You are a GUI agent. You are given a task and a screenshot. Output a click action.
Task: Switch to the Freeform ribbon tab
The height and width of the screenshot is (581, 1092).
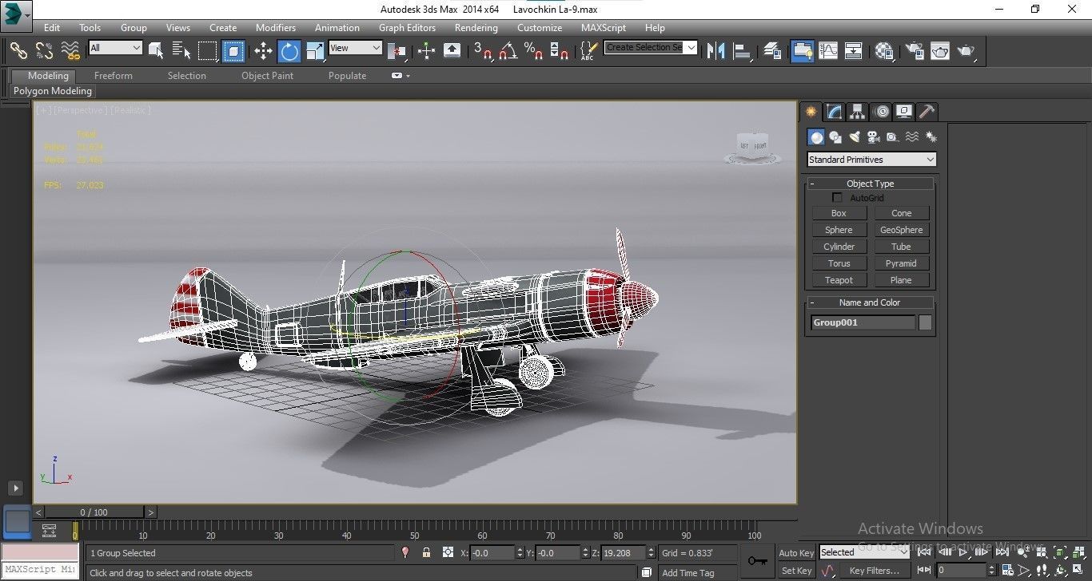tap(114, 76)
